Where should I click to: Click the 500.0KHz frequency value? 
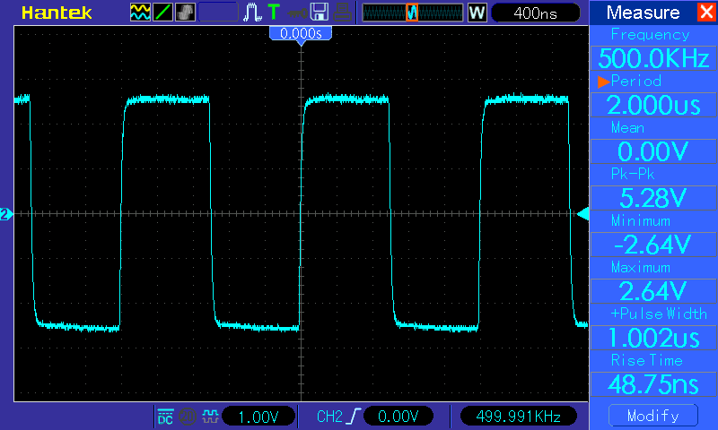[653, 58]
